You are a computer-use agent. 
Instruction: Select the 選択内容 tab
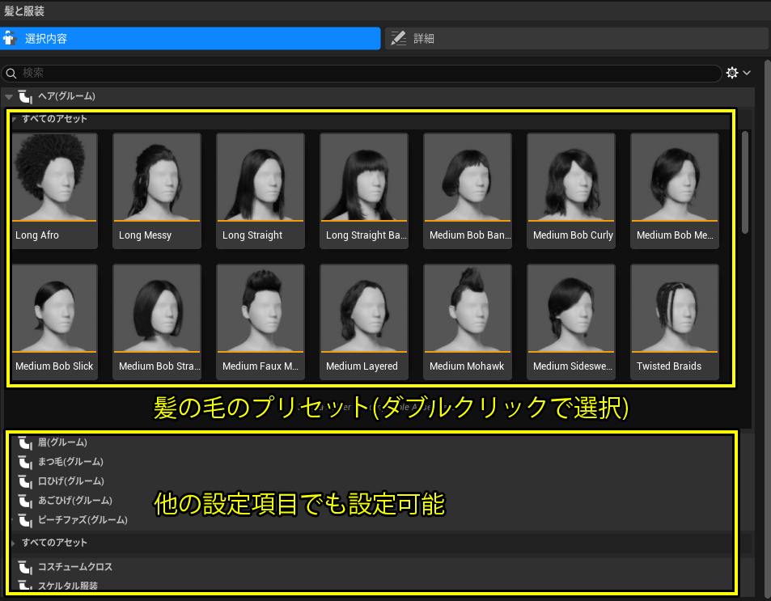click(x=81, y=37)
